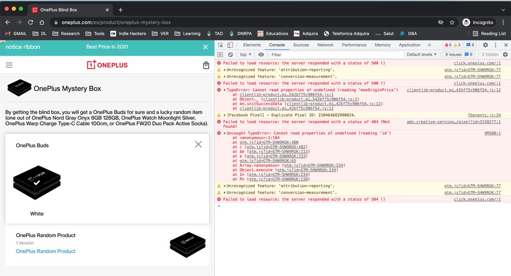The width and height of the screenshot is (511, 276).
Task: Open the JavaScript context 'top' dropdown
Action: pyautogui.click(x=246, y=54)
